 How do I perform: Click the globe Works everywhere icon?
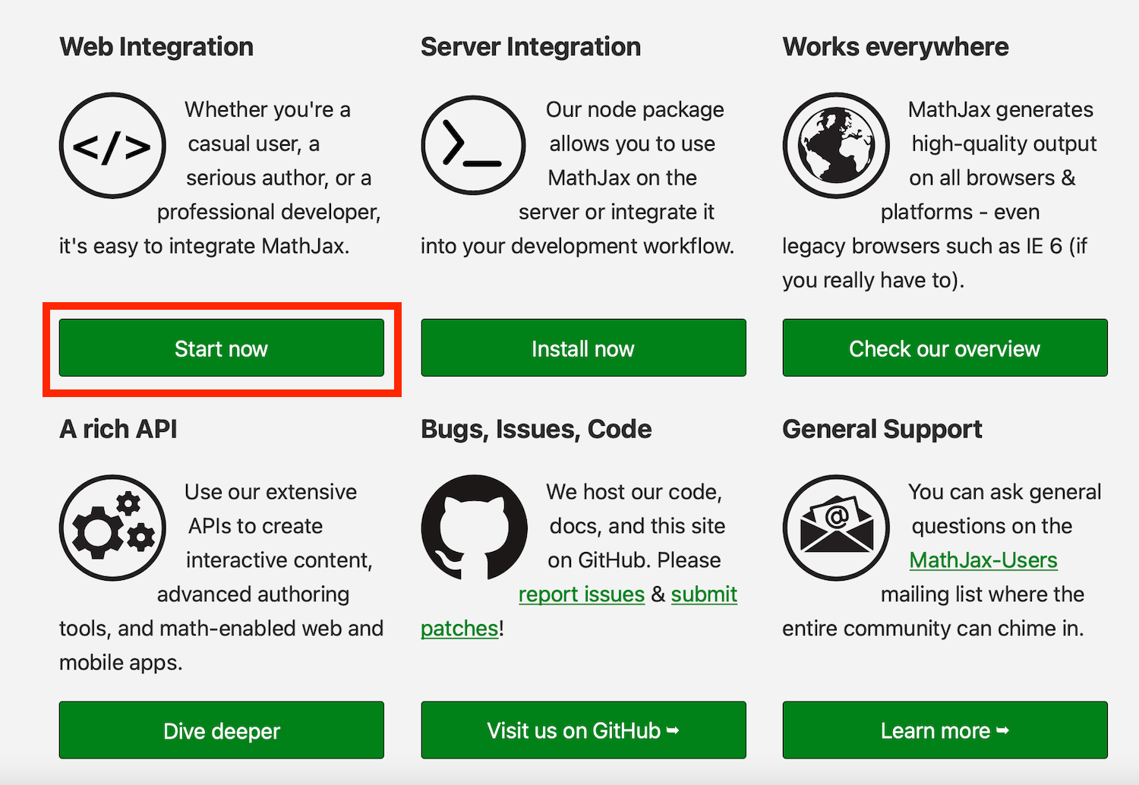click(x=835, y=146)
